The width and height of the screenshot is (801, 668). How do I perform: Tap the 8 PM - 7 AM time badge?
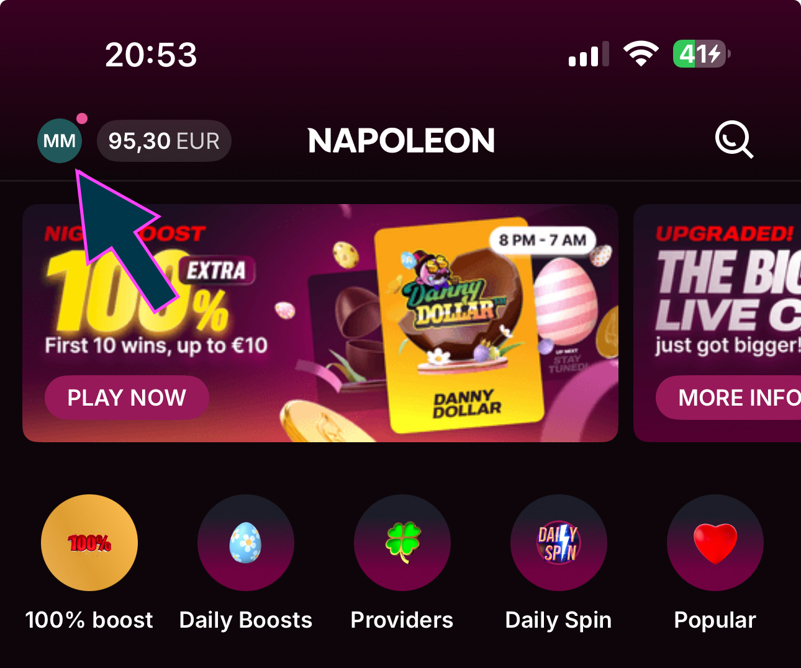(x=543, y=240)
